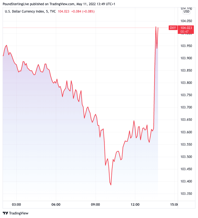Click the 104.050 price axis label

[186, 21]
